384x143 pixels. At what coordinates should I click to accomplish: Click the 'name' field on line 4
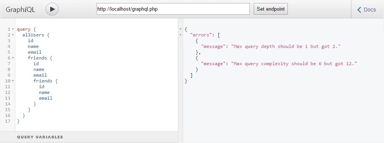pyautogui.click(x=33, y=46)
